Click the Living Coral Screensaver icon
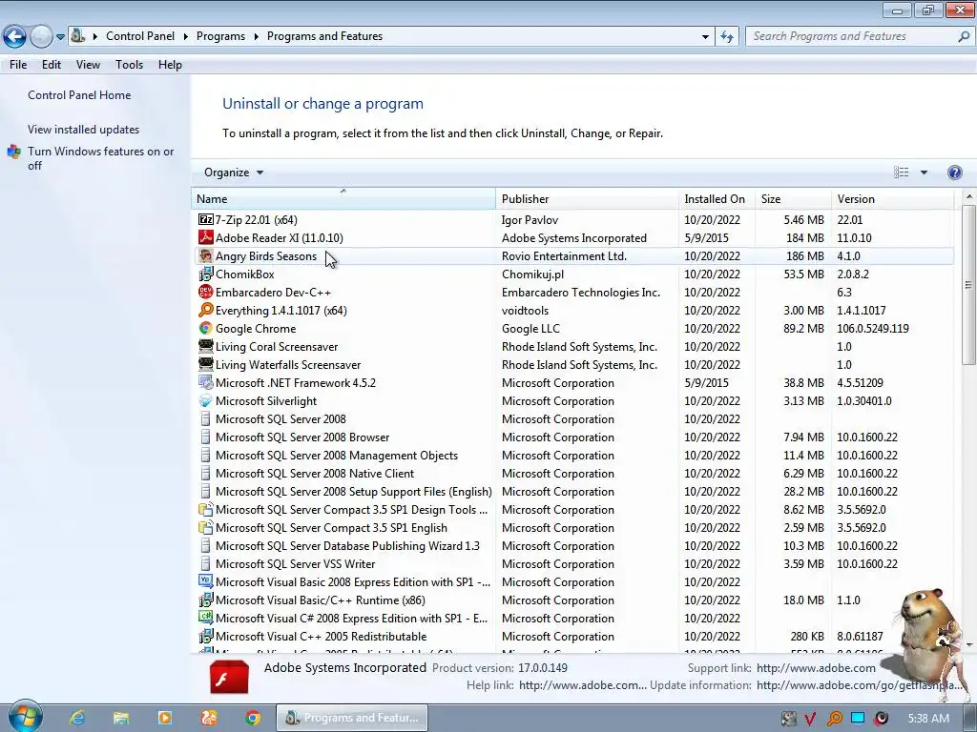 pyautogui.click(x=206, y=346)
